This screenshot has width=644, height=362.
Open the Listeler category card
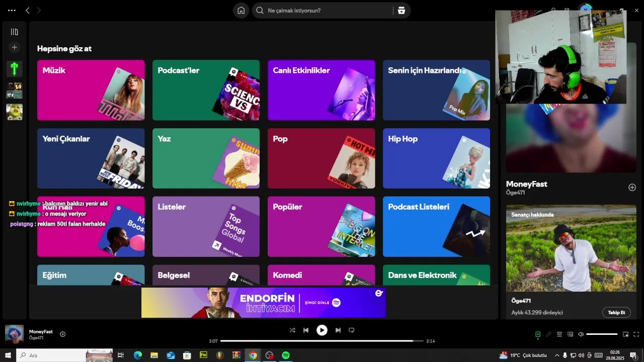206,227
